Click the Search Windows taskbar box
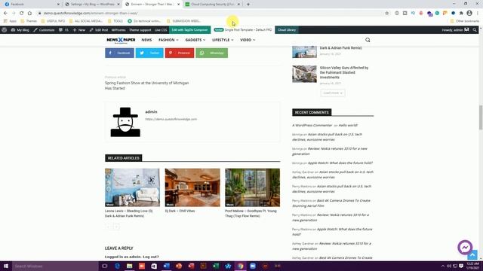The width and height of the screenshot is (483, 271). (x=55, y=266)
